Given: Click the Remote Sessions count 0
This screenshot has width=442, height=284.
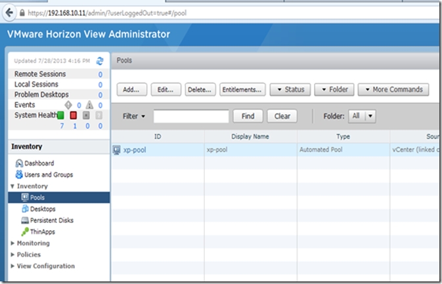Looking at the screenshot, I should 100,74.
